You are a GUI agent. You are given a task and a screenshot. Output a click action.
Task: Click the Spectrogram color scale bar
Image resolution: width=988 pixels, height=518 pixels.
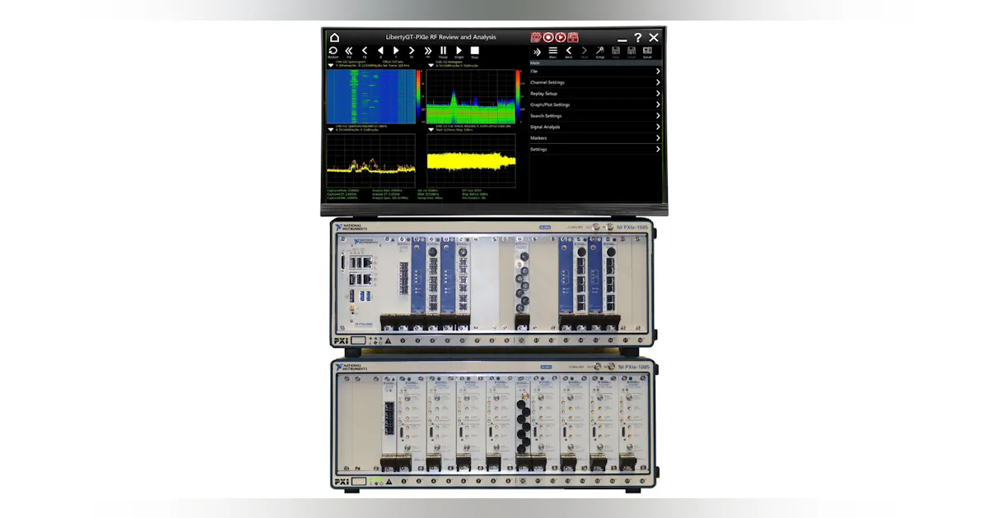click(418, 95)
